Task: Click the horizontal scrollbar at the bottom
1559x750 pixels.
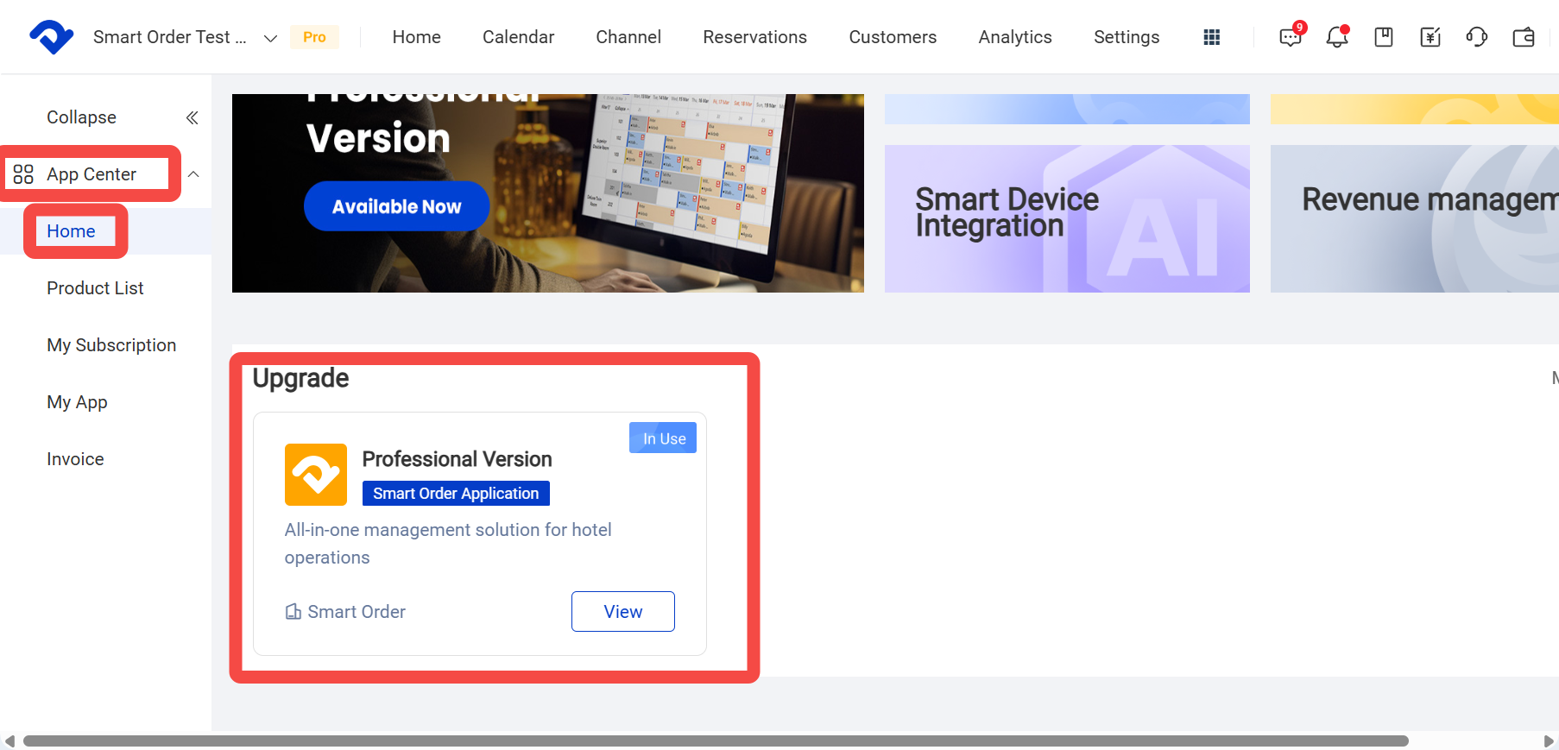Action: click(x=716, y=741)
